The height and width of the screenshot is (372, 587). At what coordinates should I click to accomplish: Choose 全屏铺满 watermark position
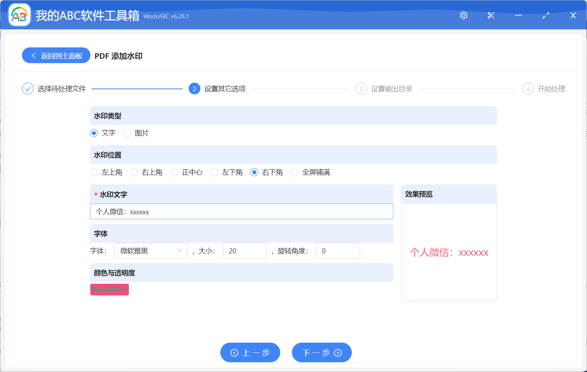click(294, 172)
